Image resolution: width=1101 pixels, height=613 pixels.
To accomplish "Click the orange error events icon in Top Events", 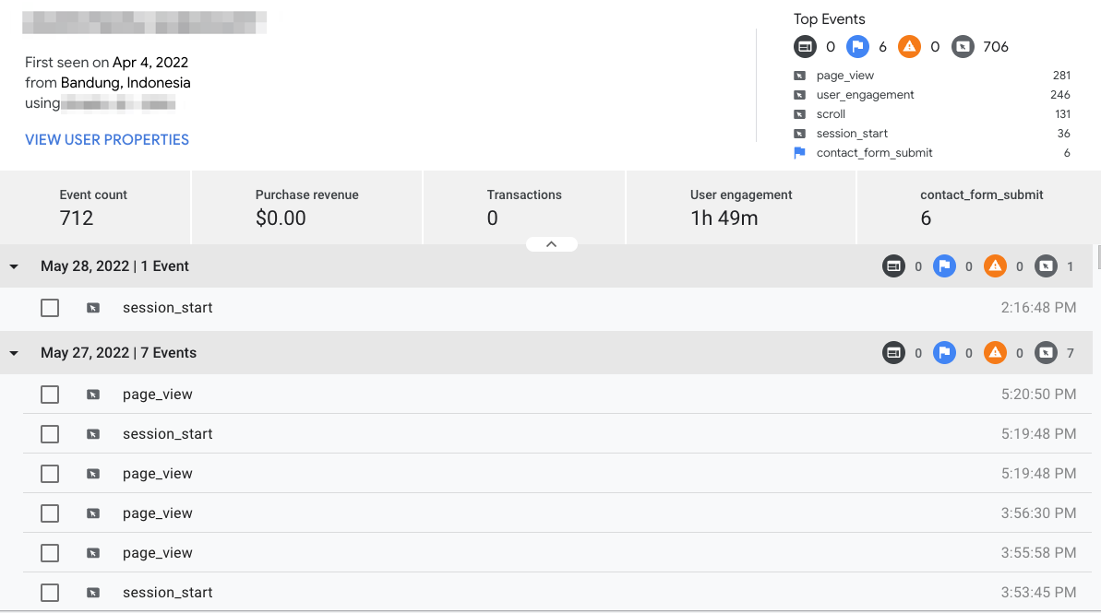I will click(x=909, y=46).
